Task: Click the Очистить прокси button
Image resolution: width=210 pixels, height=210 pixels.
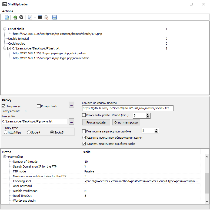Action: 126,122
